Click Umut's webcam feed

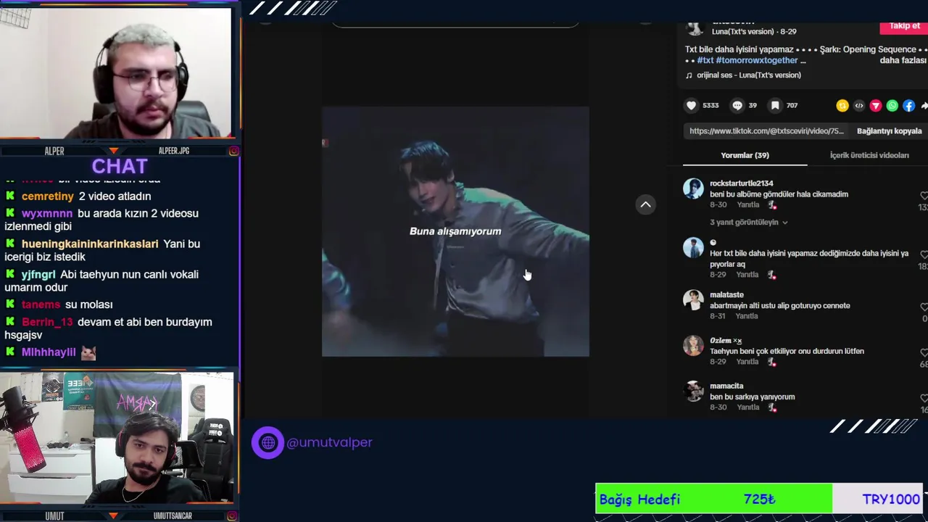click(116, 439)
